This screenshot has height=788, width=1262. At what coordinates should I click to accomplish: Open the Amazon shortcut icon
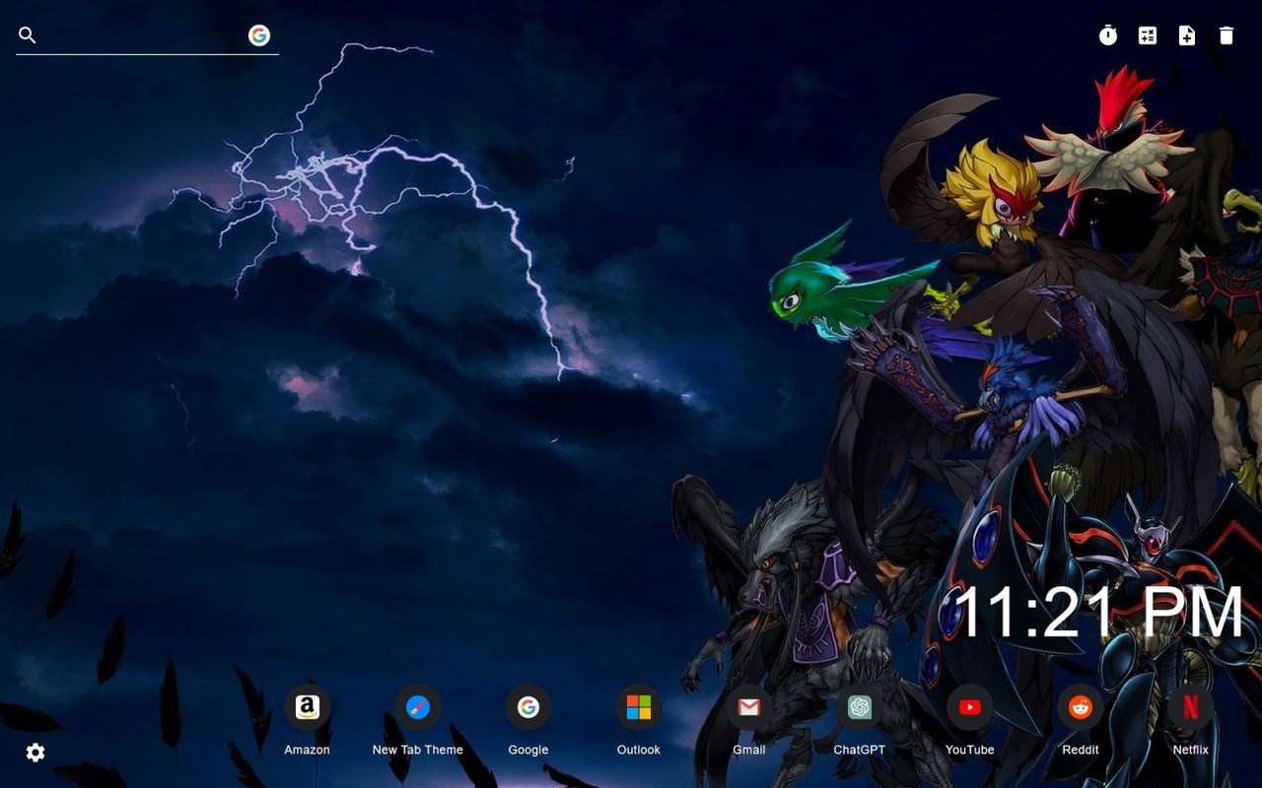point(308,707)
